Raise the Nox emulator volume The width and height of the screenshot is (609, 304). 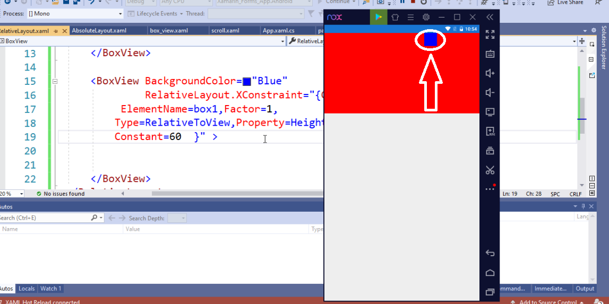point(490,73)
